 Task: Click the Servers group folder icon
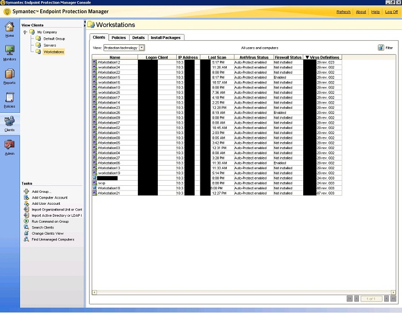(38, 45)
